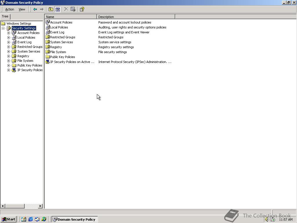The height and width of the screenshot is (223, 297).
Task: Click Security Settings icon in the tree
Action: pos(9,28)
